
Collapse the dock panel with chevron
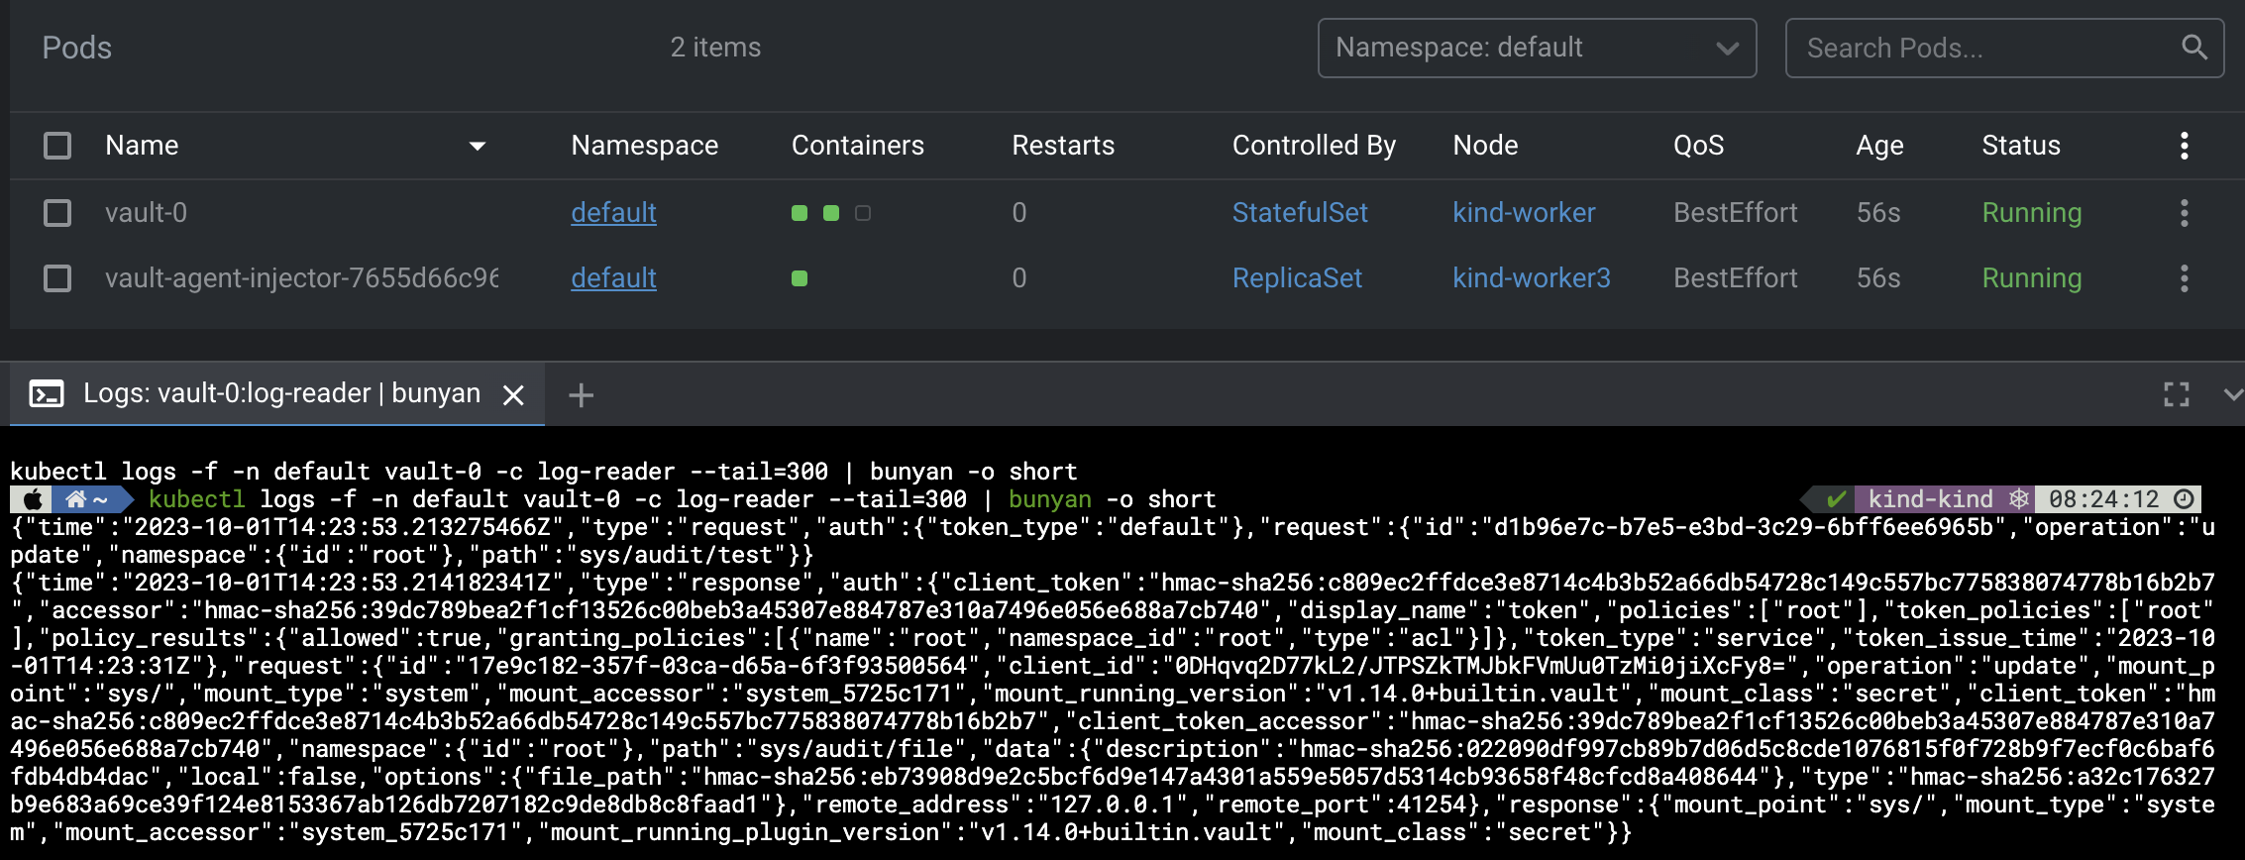coord(2233,394)
